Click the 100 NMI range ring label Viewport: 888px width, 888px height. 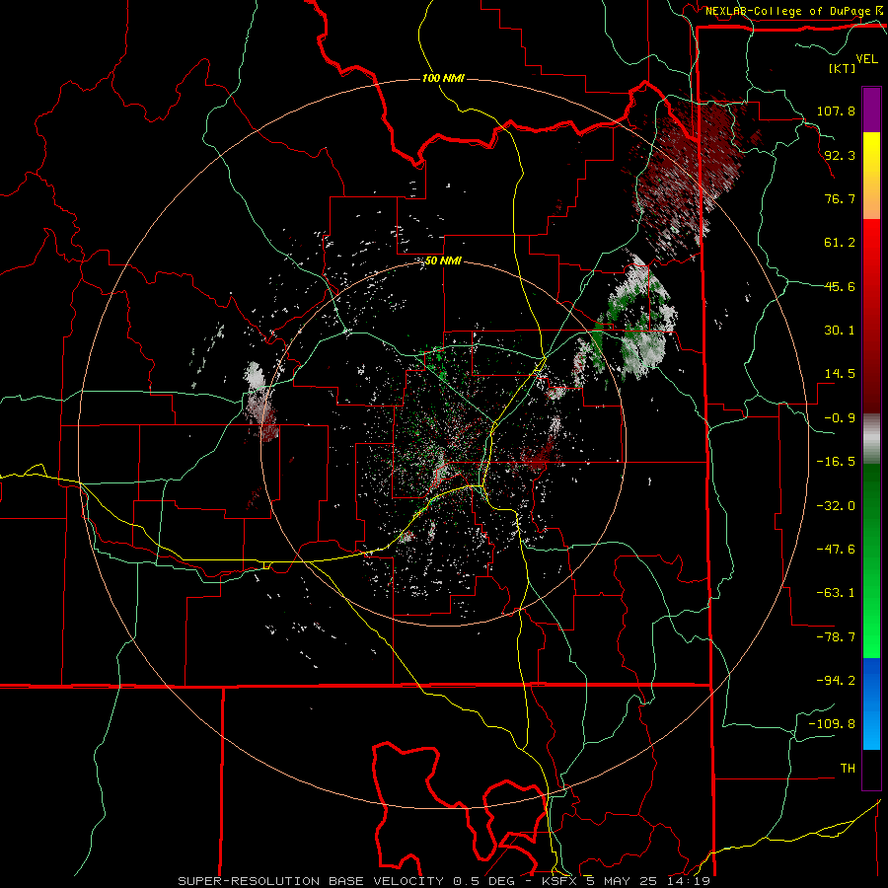[443, 78]
